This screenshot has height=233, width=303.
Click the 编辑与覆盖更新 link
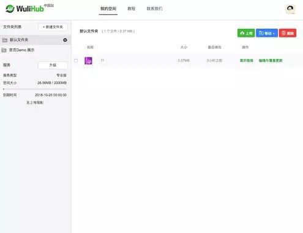pyautogui.click(x=271, y=61)
